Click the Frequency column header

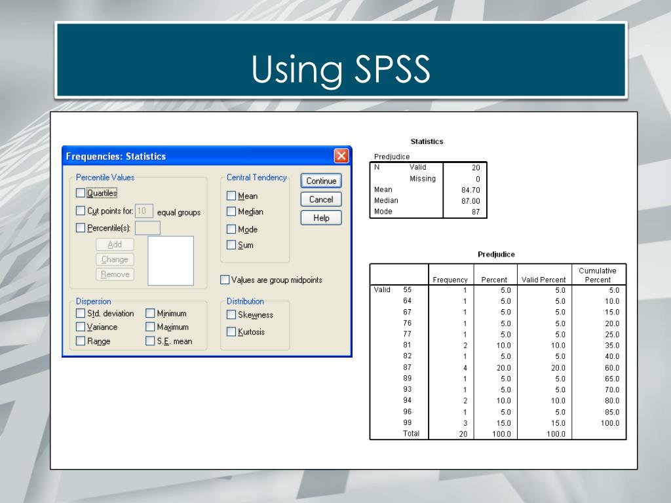450,280
